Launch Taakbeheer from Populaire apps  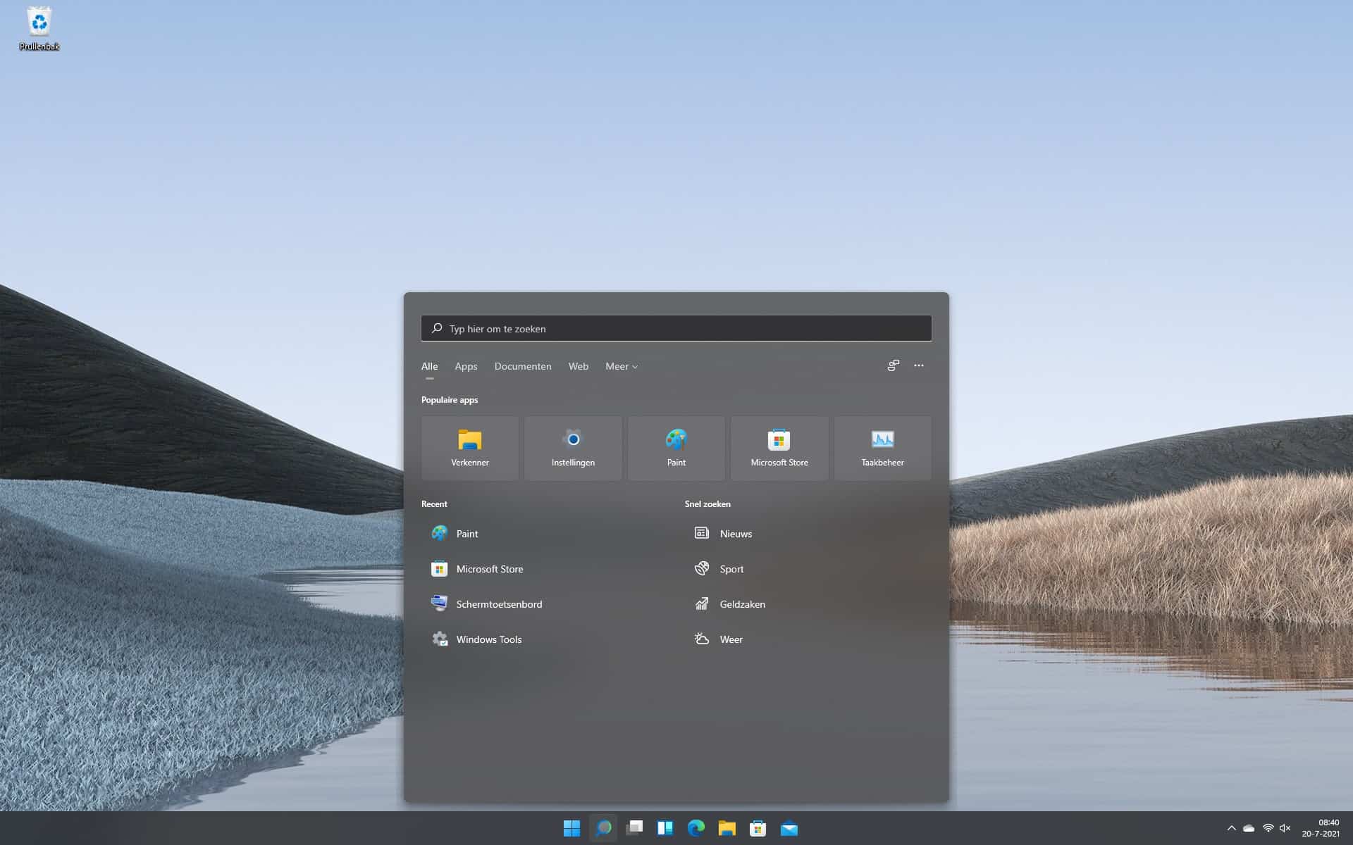(x=882, y=448)
